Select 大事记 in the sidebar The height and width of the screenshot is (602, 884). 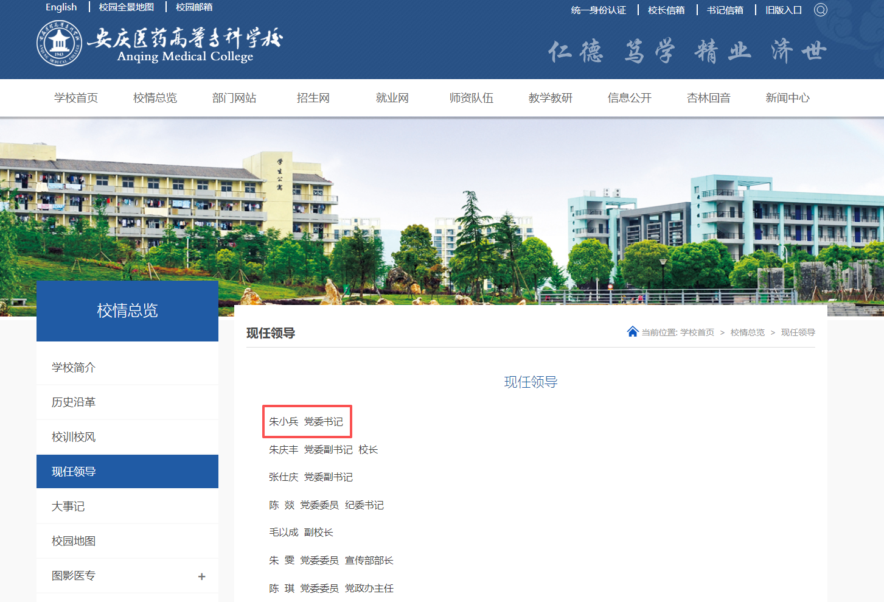[68, 506]
